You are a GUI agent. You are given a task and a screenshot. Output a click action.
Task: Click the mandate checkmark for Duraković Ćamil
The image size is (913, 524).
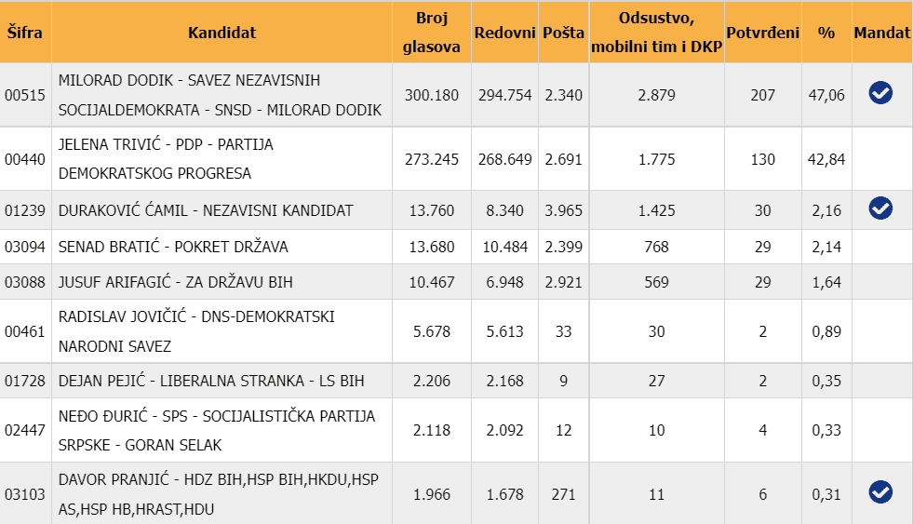[x=879, y=208]
